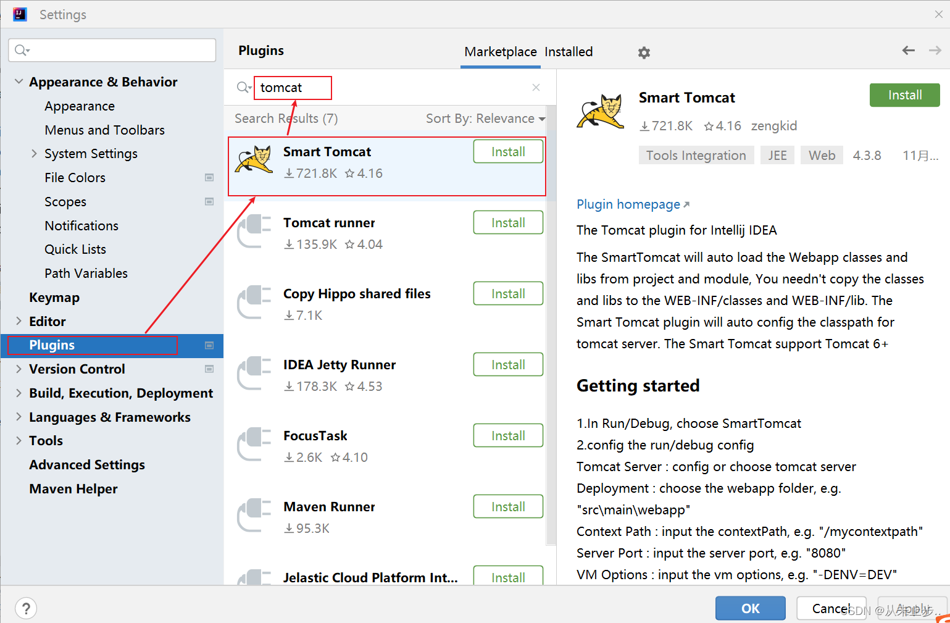Click the Smart Tomcat cat icon in list

[254, 159]
